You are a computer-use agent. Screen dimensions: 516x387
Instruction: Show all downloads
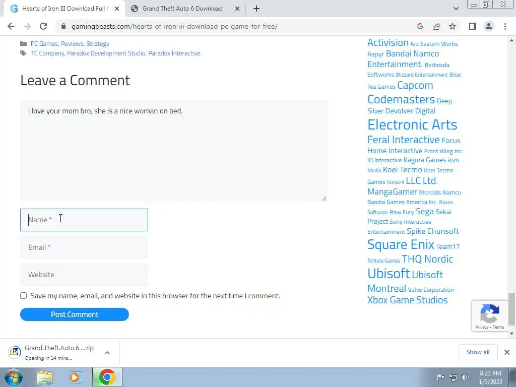(x=478, y=352)
